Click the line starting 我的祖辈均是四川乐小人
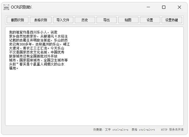Viewport: 189px width, 137px height. 33,32
